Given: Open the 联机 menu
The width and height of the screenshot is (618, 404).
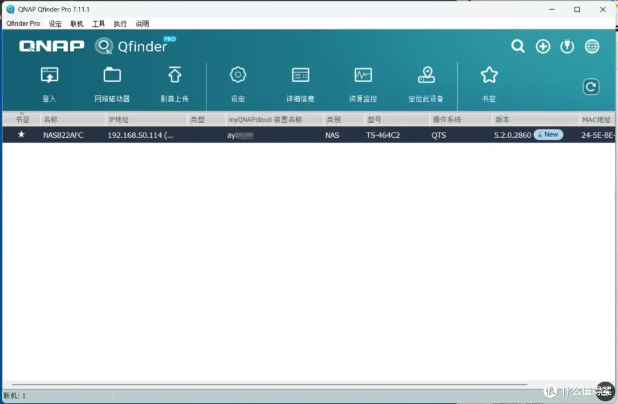Looking at the screenshot, I should 77,23.
